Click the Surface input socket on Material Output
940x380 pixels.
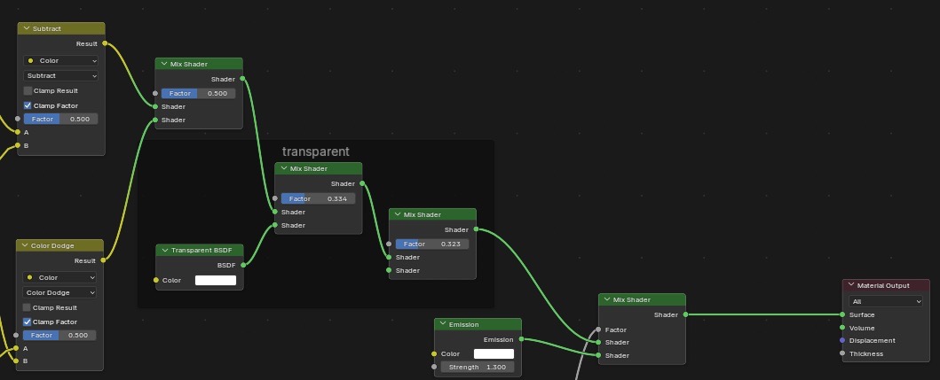point(842,314)
